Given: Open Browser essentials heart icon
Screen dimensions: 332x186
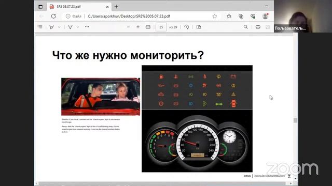Looking at the screenshot, I should [x=253, y=16].
